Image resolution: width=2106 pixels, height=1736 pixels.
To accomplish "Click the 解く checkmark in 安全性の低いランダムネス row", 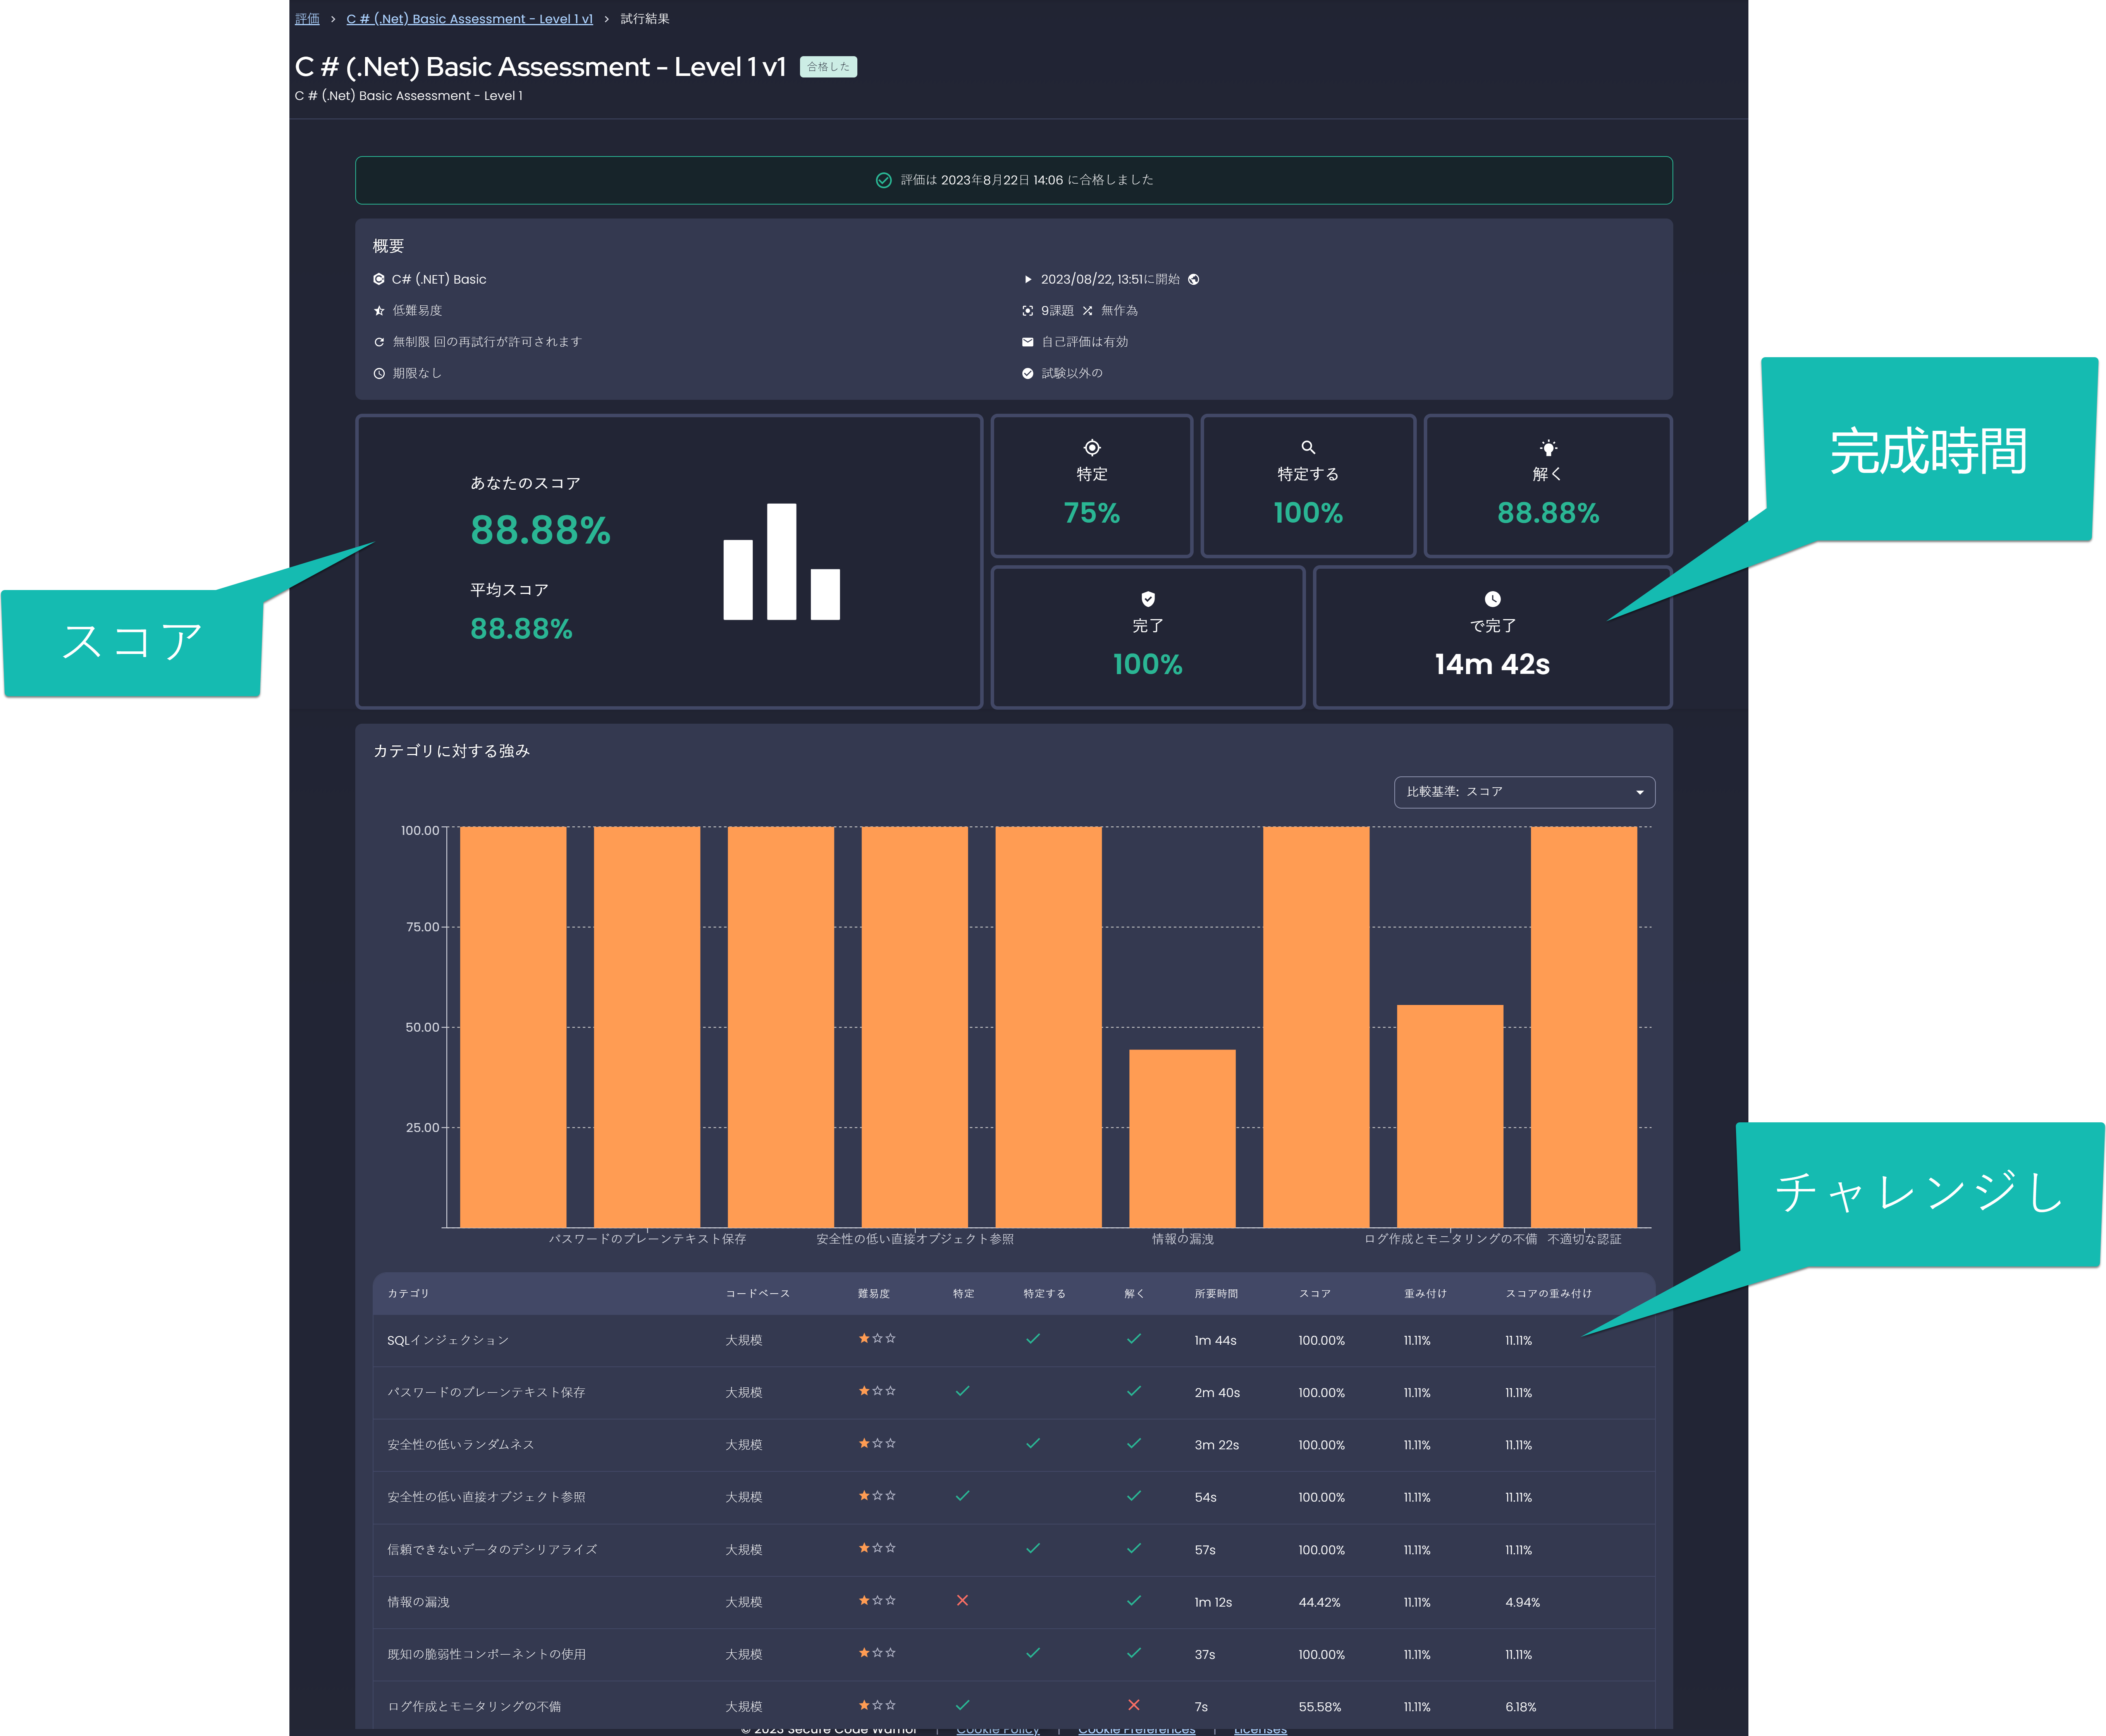I will tap(1134, 1443).
